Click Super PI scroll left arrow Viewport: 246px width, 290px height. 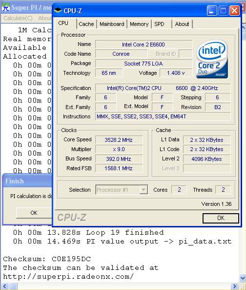(x=4, y=287)
